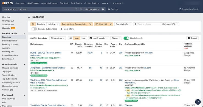Click the hamburger menu beside Backlinks
This screenshot has height=107, width=203.
tap(29, 17)
